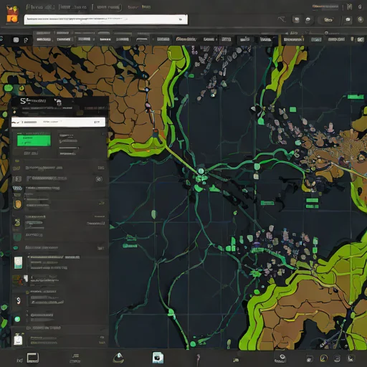Click the white input field in the side panel
This screenshot has width=367, height=367.
point(58,122)
